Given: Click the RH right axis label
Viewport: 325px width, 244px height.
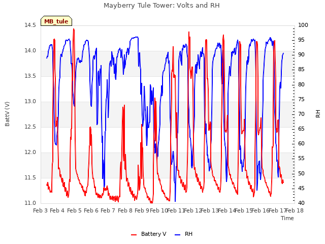Looking at the screenshot, I should pos(318,114).
